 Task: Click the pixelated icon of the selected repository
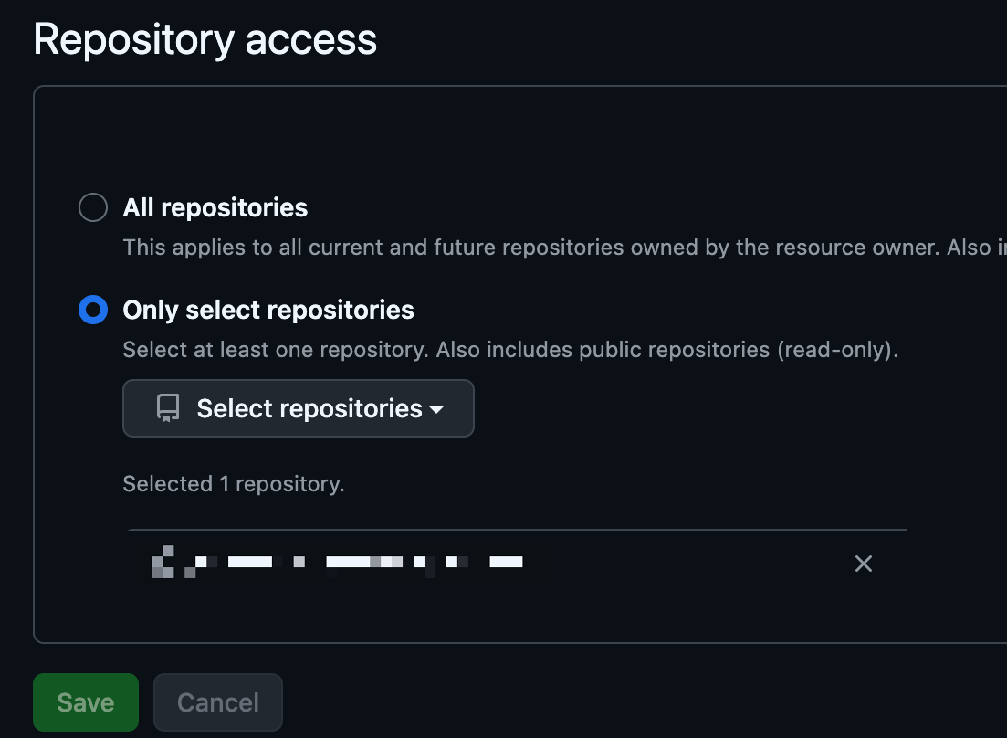point(163,562)
